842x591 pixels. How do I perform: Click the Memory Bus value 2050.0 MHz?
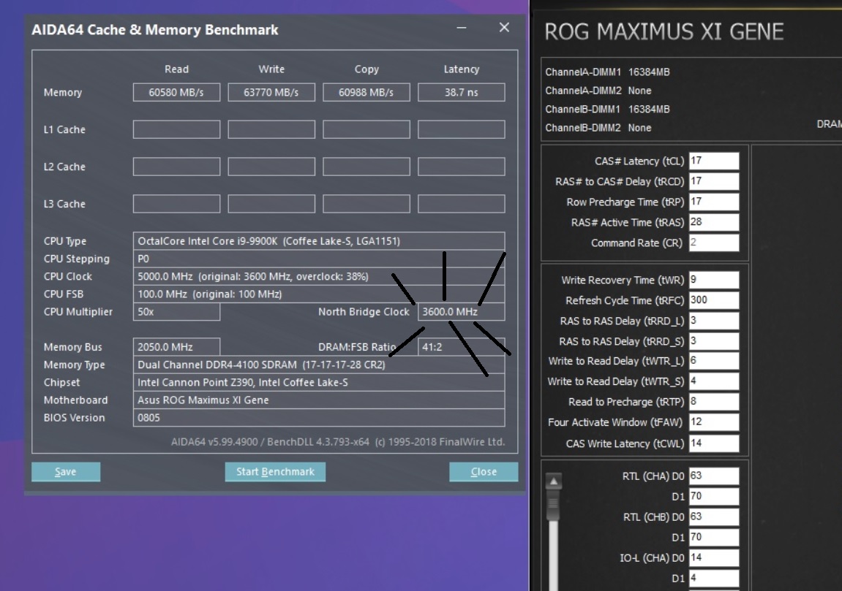click(176, 347)
